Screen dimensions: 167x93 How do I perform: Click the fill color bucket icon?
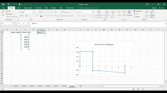[37, 16]
